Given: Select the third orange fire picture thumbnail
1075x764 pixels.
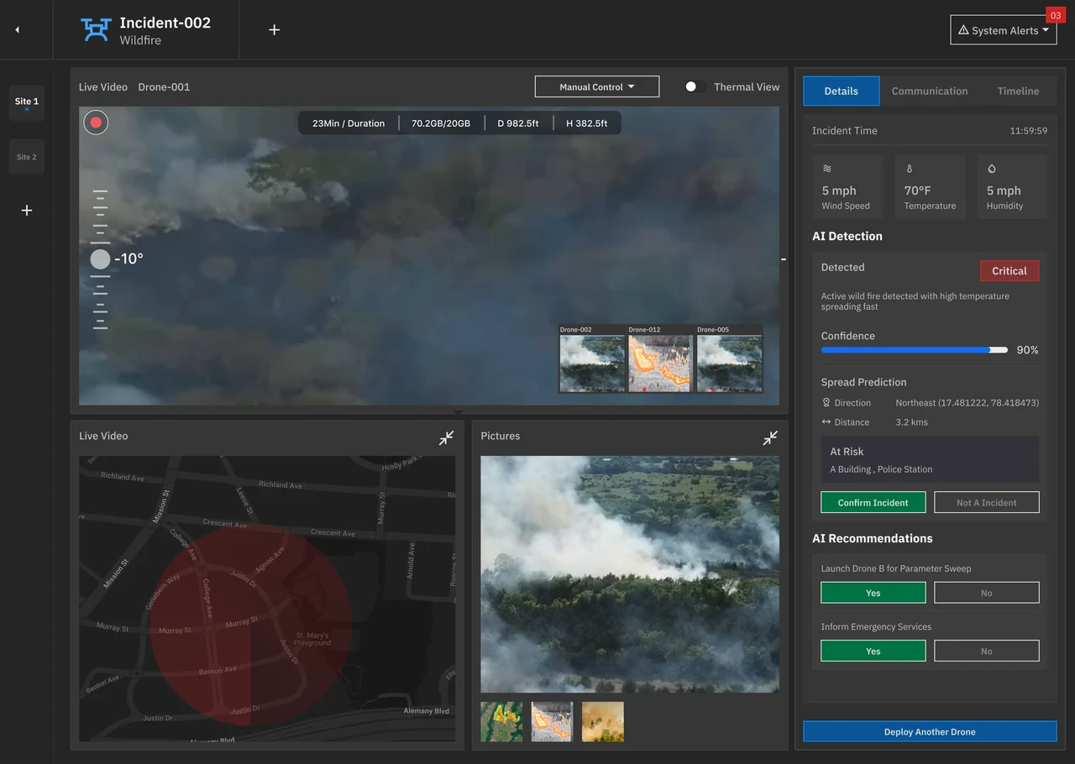Looking at the screenshot, I should tap(603, 722).
